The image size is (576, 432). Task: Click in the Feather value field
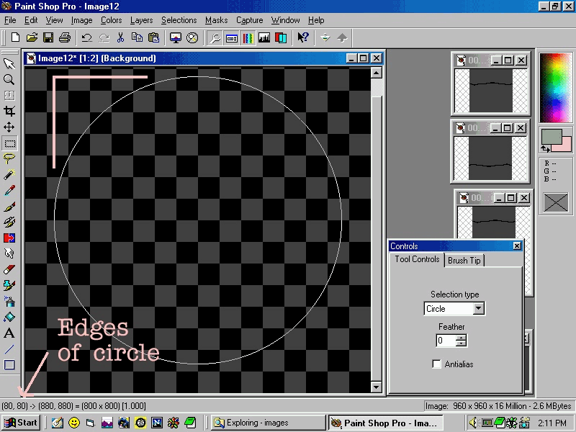[445, 341]
